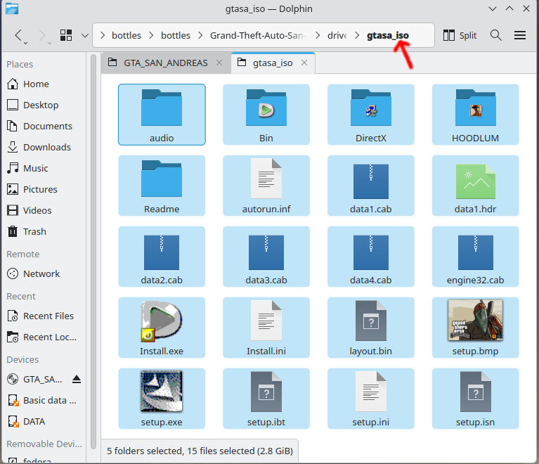Select the audio folder
The height and width of the screenshot is (464, 539).
coord(162,115)
